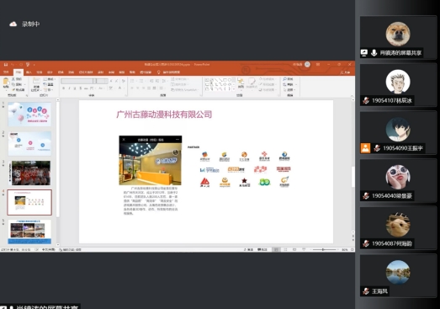440x309 pixels.
Task: Toggle Normal view button in status bar
Action: [276, 249]
